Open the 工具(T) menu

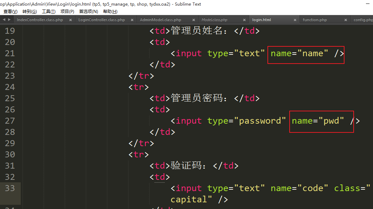[49, 12]
